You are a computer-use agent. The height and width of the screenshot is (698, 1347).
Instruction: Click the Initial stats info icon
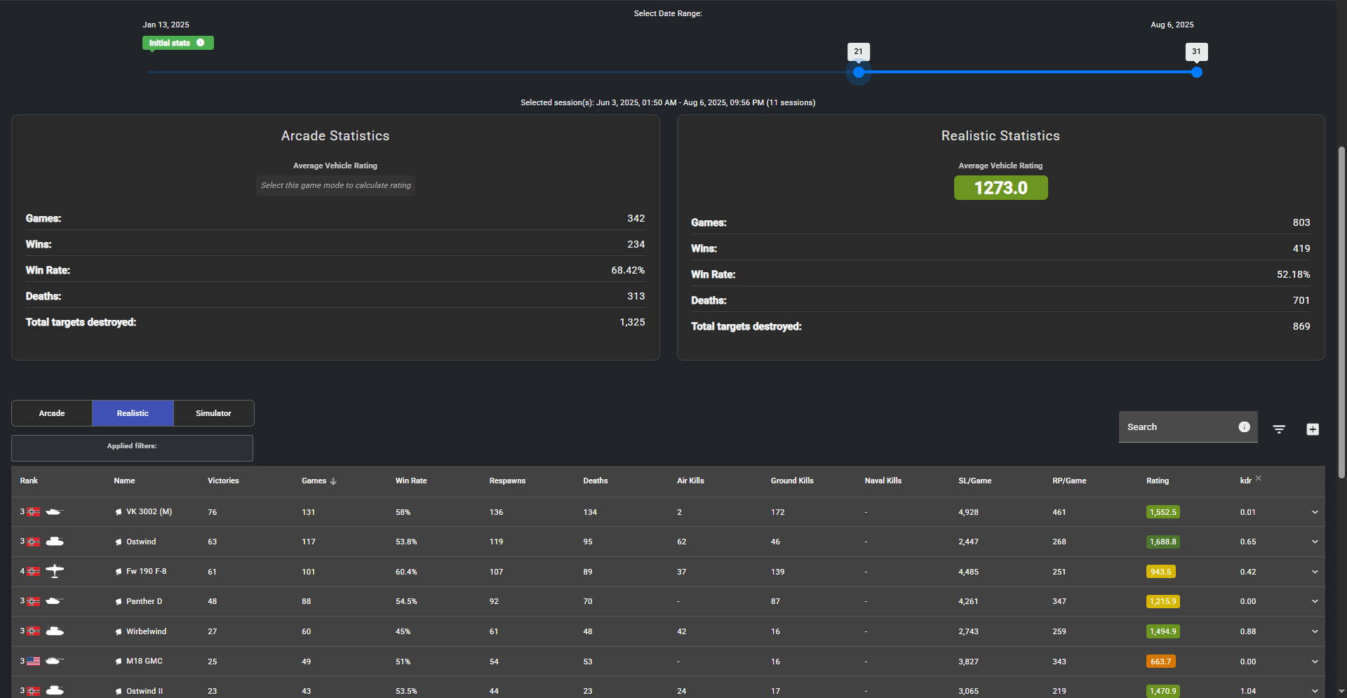point(201,43)
